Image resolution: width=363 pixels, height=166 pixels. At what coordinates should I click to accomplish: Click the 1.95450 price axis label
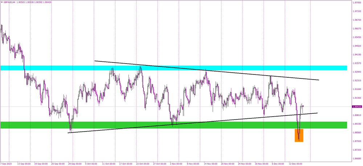point(357,37)
